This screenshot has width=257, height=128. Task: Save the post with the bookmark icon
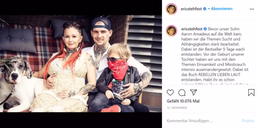[251, 92]
